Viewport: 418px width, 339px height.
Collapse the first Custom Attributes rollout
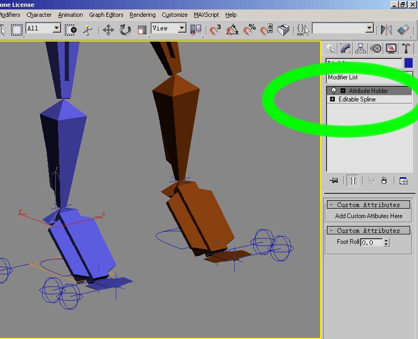(369, 205)
